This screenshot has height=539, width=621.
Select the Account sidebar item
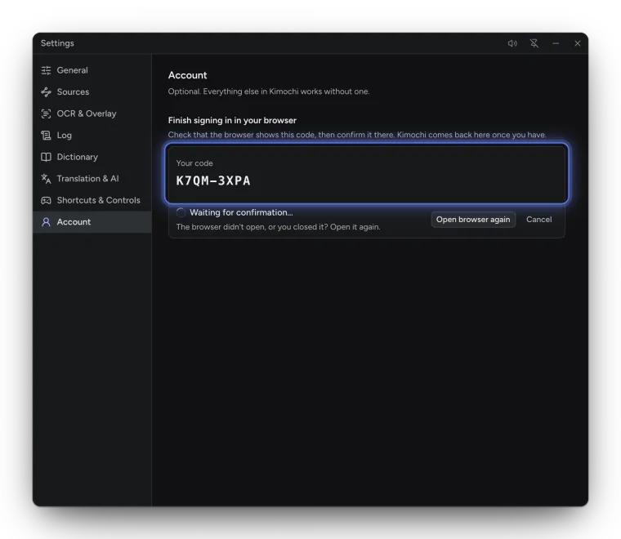(92, 222)
